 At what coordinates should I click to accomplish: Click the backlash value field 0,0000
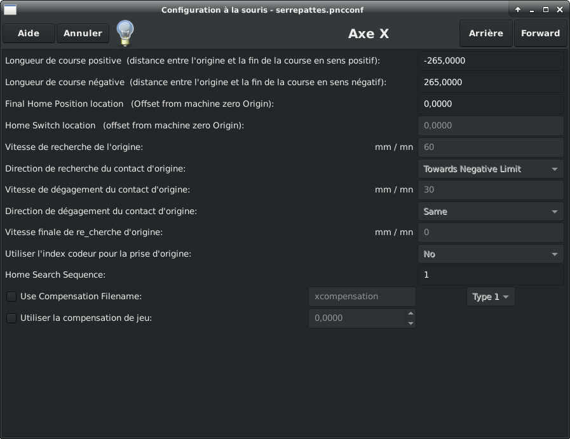pyautogui.click(x=357, y=318)
